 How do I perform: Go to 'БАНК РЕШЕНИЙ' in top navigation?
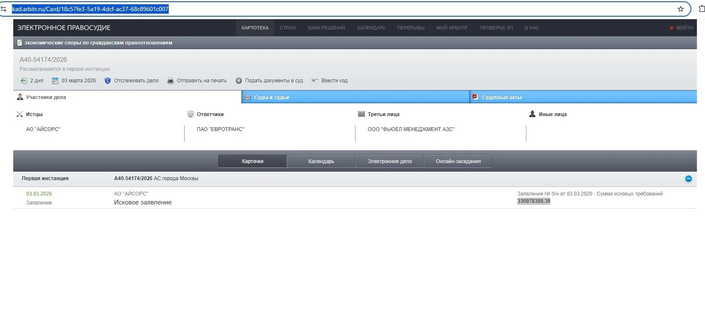(326, 28)
